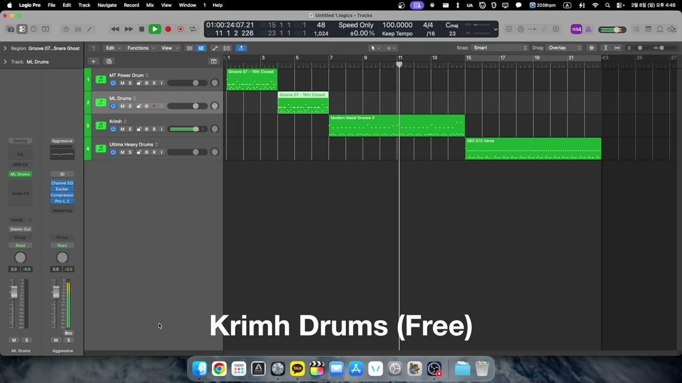This screenshot has width=682, height=383.
Task: Toggle Cycle mode
Action: pos(193,29)
